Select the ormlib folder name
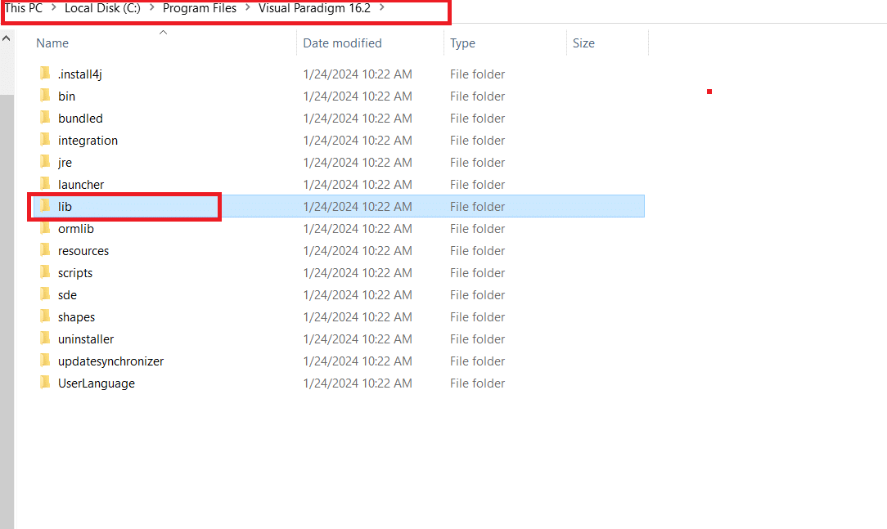 point(76,229)
